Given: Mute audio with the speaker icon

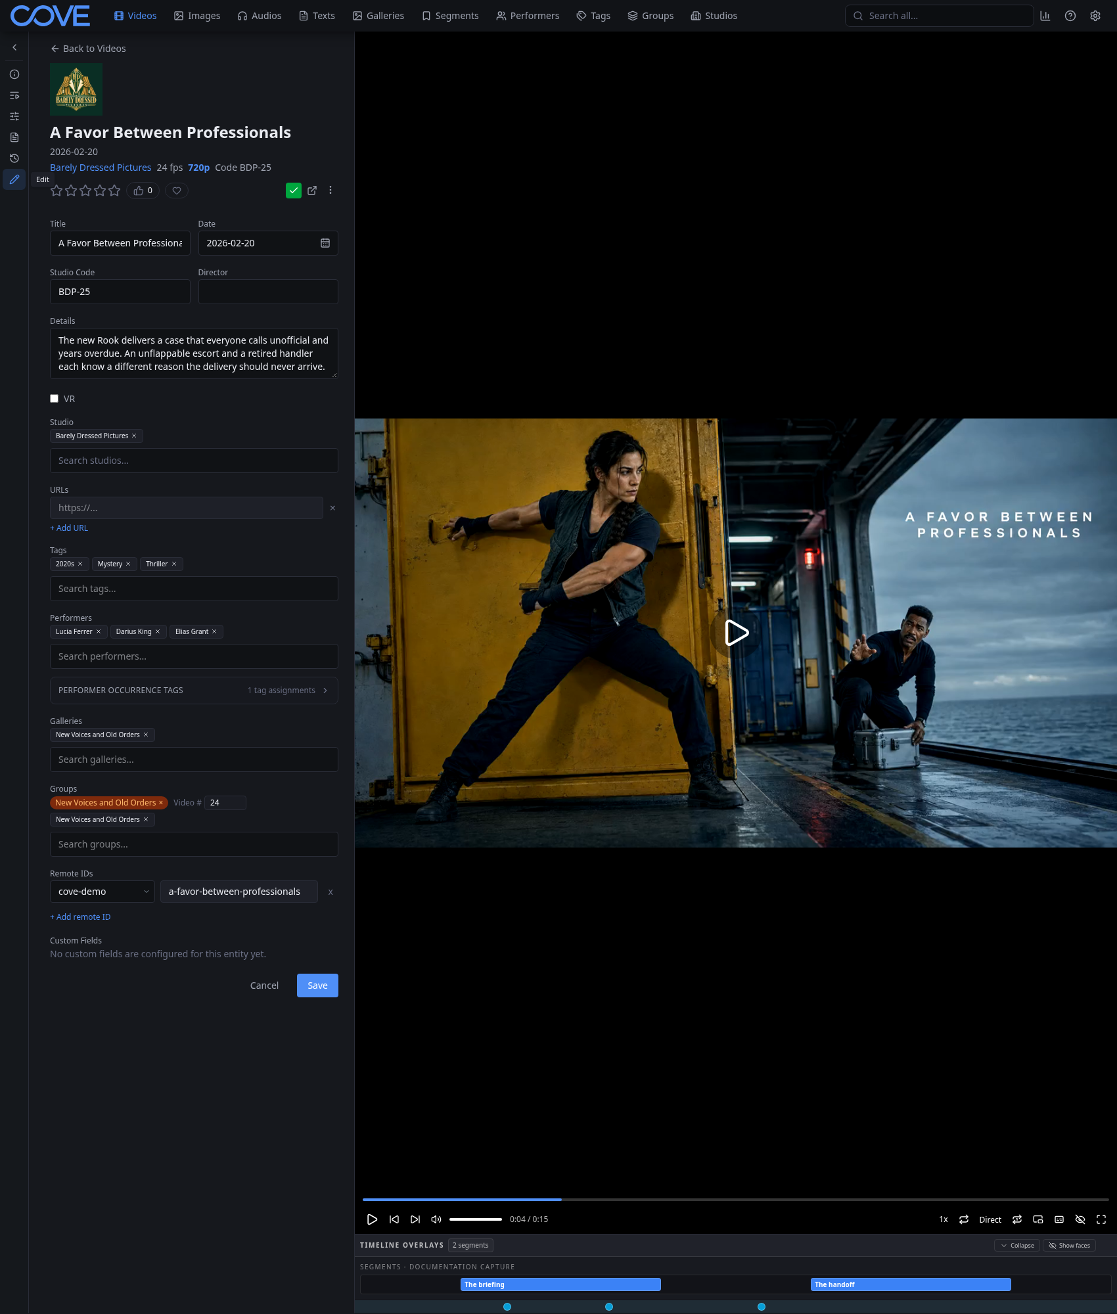Looking at the screenshot, I should coord(436,1219).
